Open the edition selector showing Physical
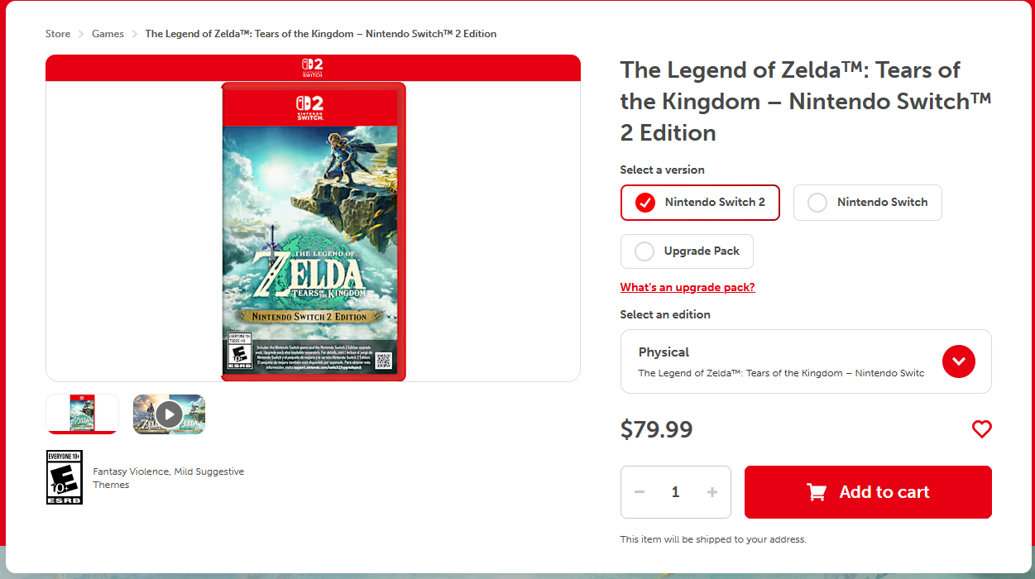1035x579 pixels. [x=806, y=361]
